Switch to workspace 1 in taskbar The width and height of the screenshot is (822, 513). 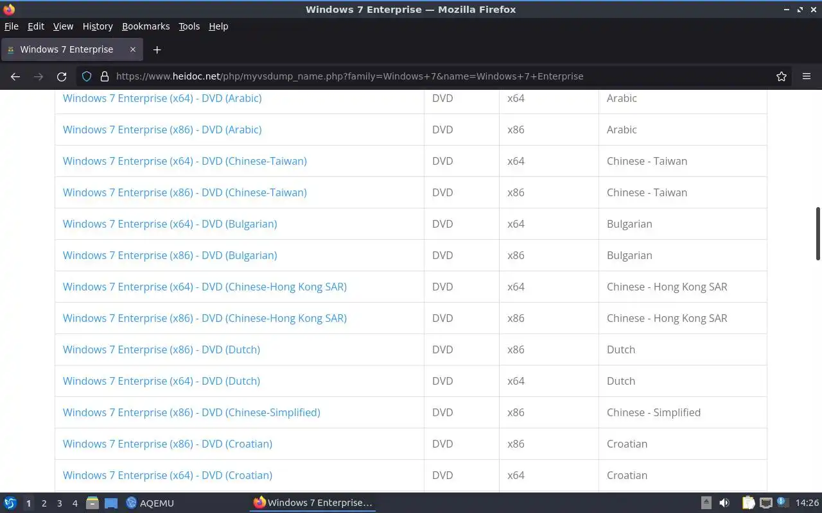[x=28, y=503]
